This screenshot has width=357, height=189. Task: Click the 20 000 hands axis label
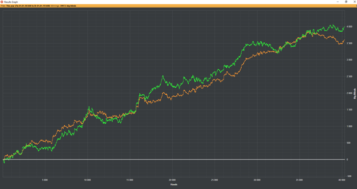[x=172, y=180]
